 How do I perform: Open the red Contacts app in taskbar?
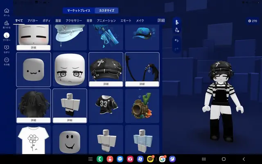click(x=110, y=159)
